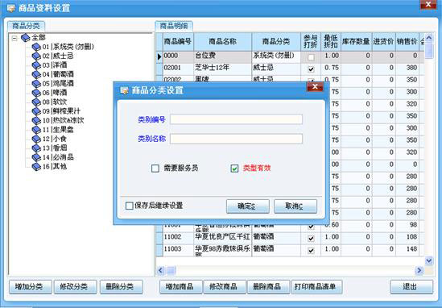
Task: Switch to the 商品分类 tab
Action: pyautogui.click(x=26, y=26)
